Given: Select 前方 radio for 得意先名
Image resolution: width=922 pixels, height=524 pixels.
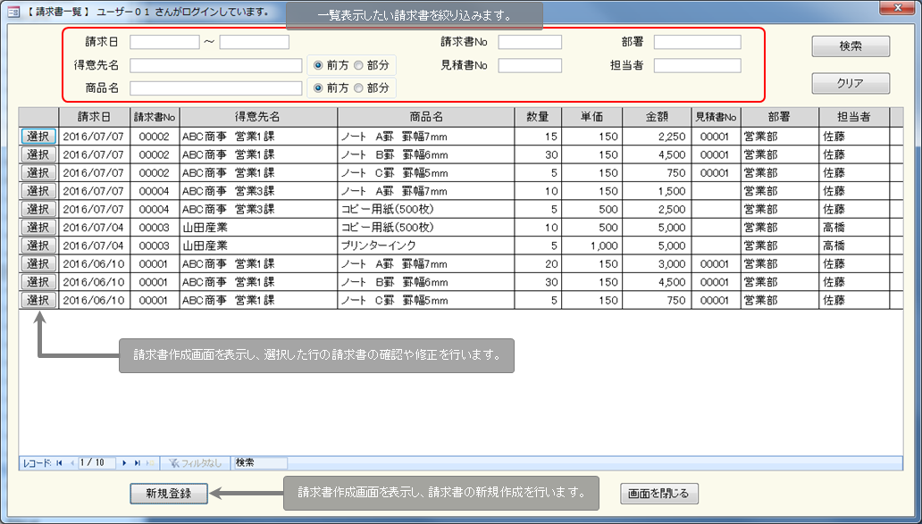Looking at the screenshot, I should tap(318, 65).
